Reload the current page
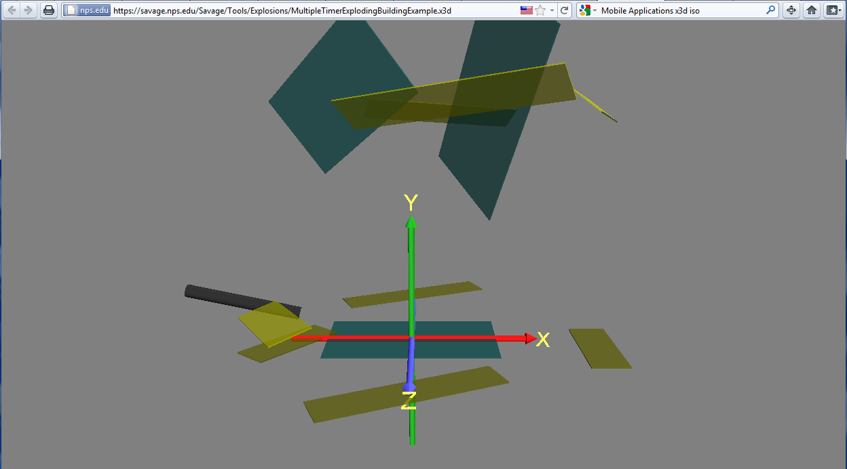The image size is (847, 469). 564,11
